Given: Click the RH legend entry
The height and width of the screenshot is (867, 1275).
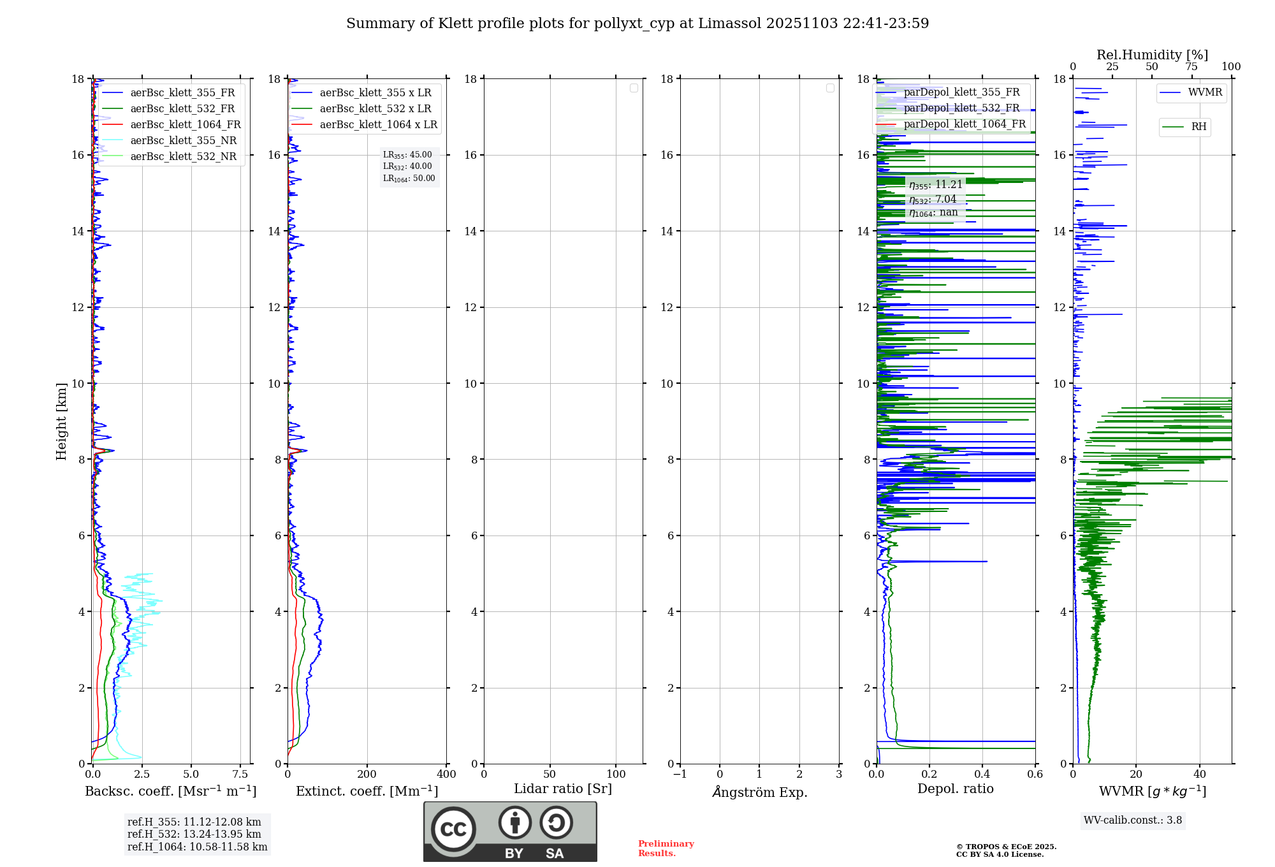Looking at the screenshot, I should [x=1198, y=127].
